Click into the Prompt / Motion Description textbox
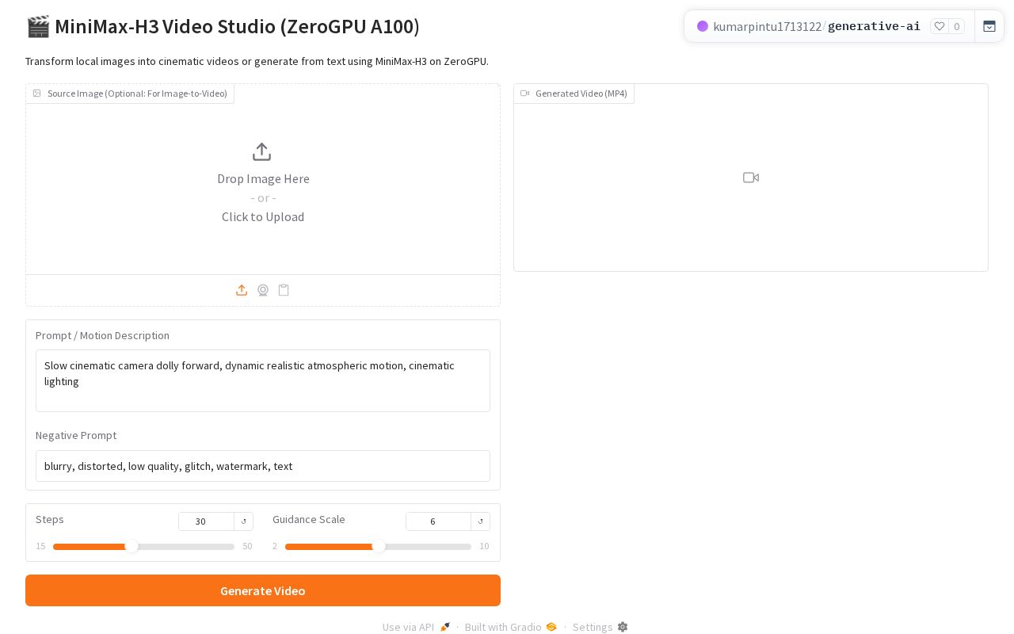The image size is (1014, 634). [x=263, y=380]
